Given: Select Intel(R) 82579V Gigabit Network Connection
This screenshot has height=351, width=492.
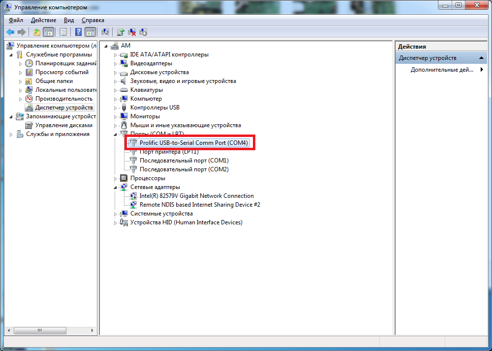Looking at the screenshot, I should point(196,196).
